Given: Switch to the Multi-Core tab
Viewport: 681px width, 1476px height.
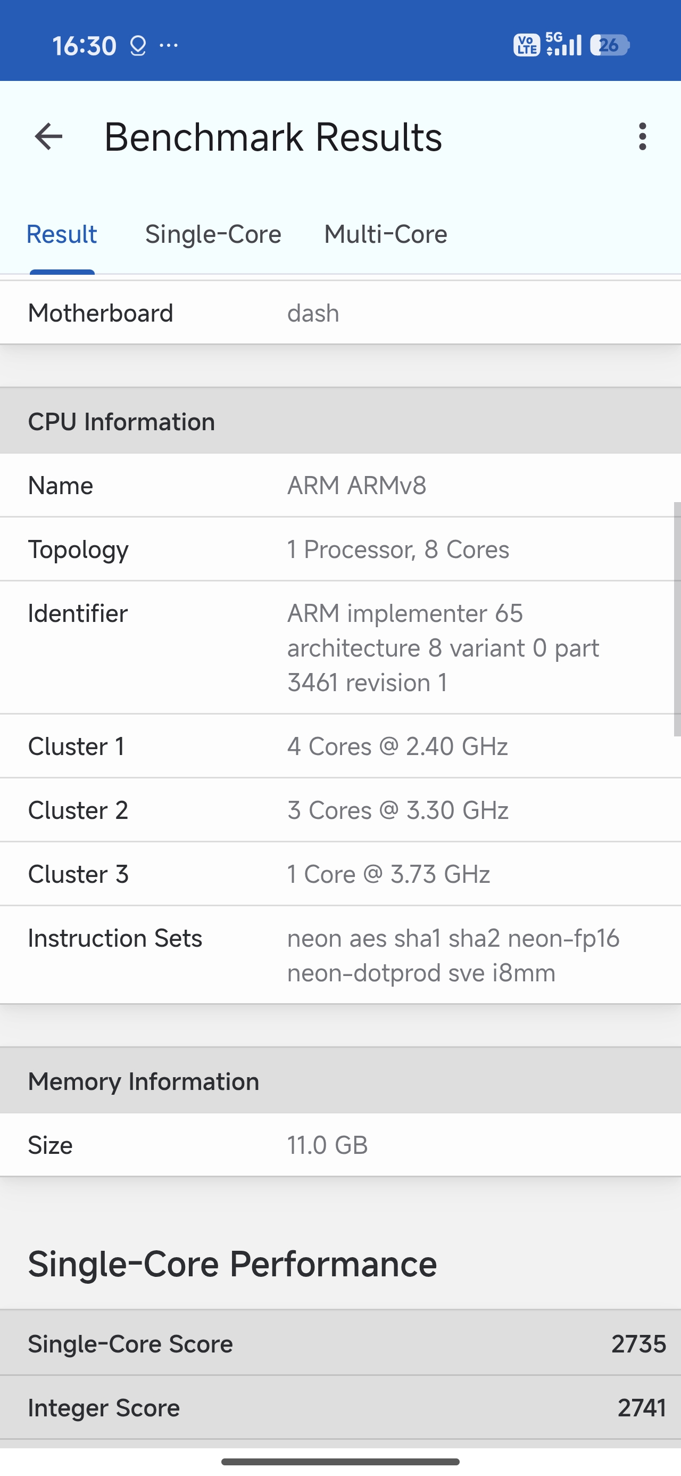Looking at the screenshot, I should (386, 234).
